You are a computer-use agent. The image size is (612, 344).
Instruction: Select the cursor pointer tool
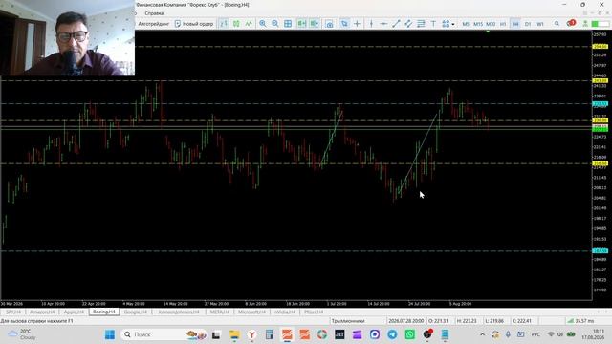point(344,24)
